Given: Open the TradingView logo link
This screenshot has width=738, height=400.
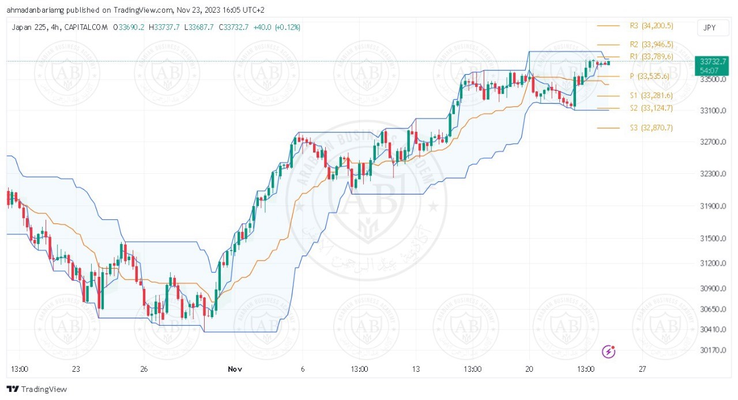Looking at the screenshot, I should point(37,389).
